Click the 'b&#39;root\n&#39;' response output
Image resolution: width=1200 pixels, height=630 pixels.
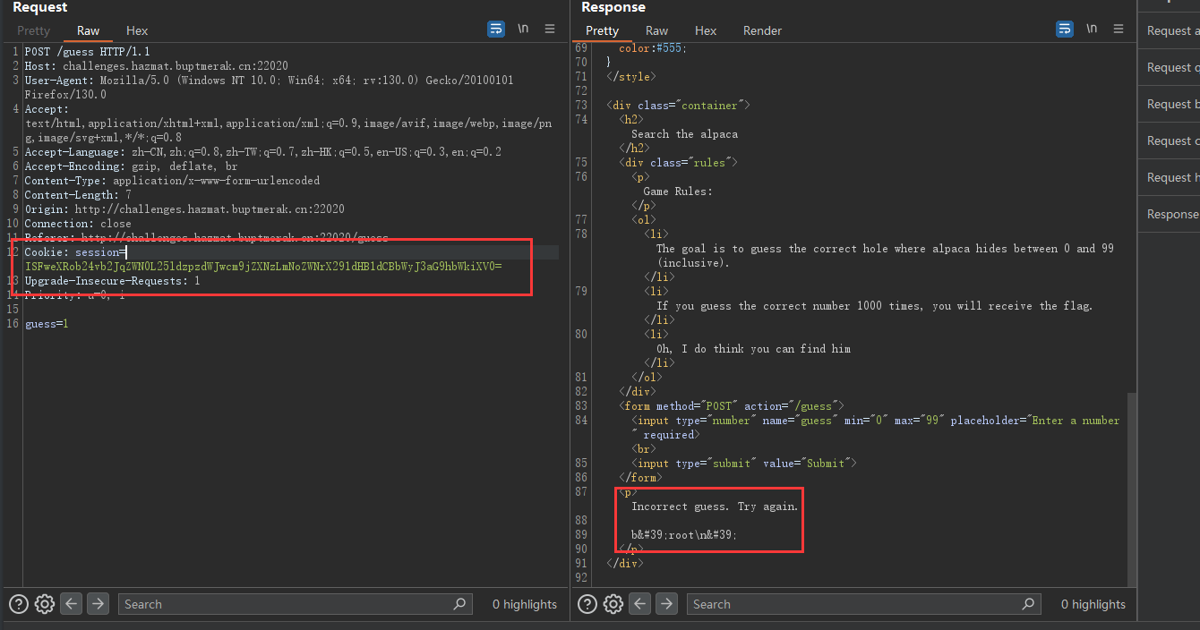click(684, 535)
